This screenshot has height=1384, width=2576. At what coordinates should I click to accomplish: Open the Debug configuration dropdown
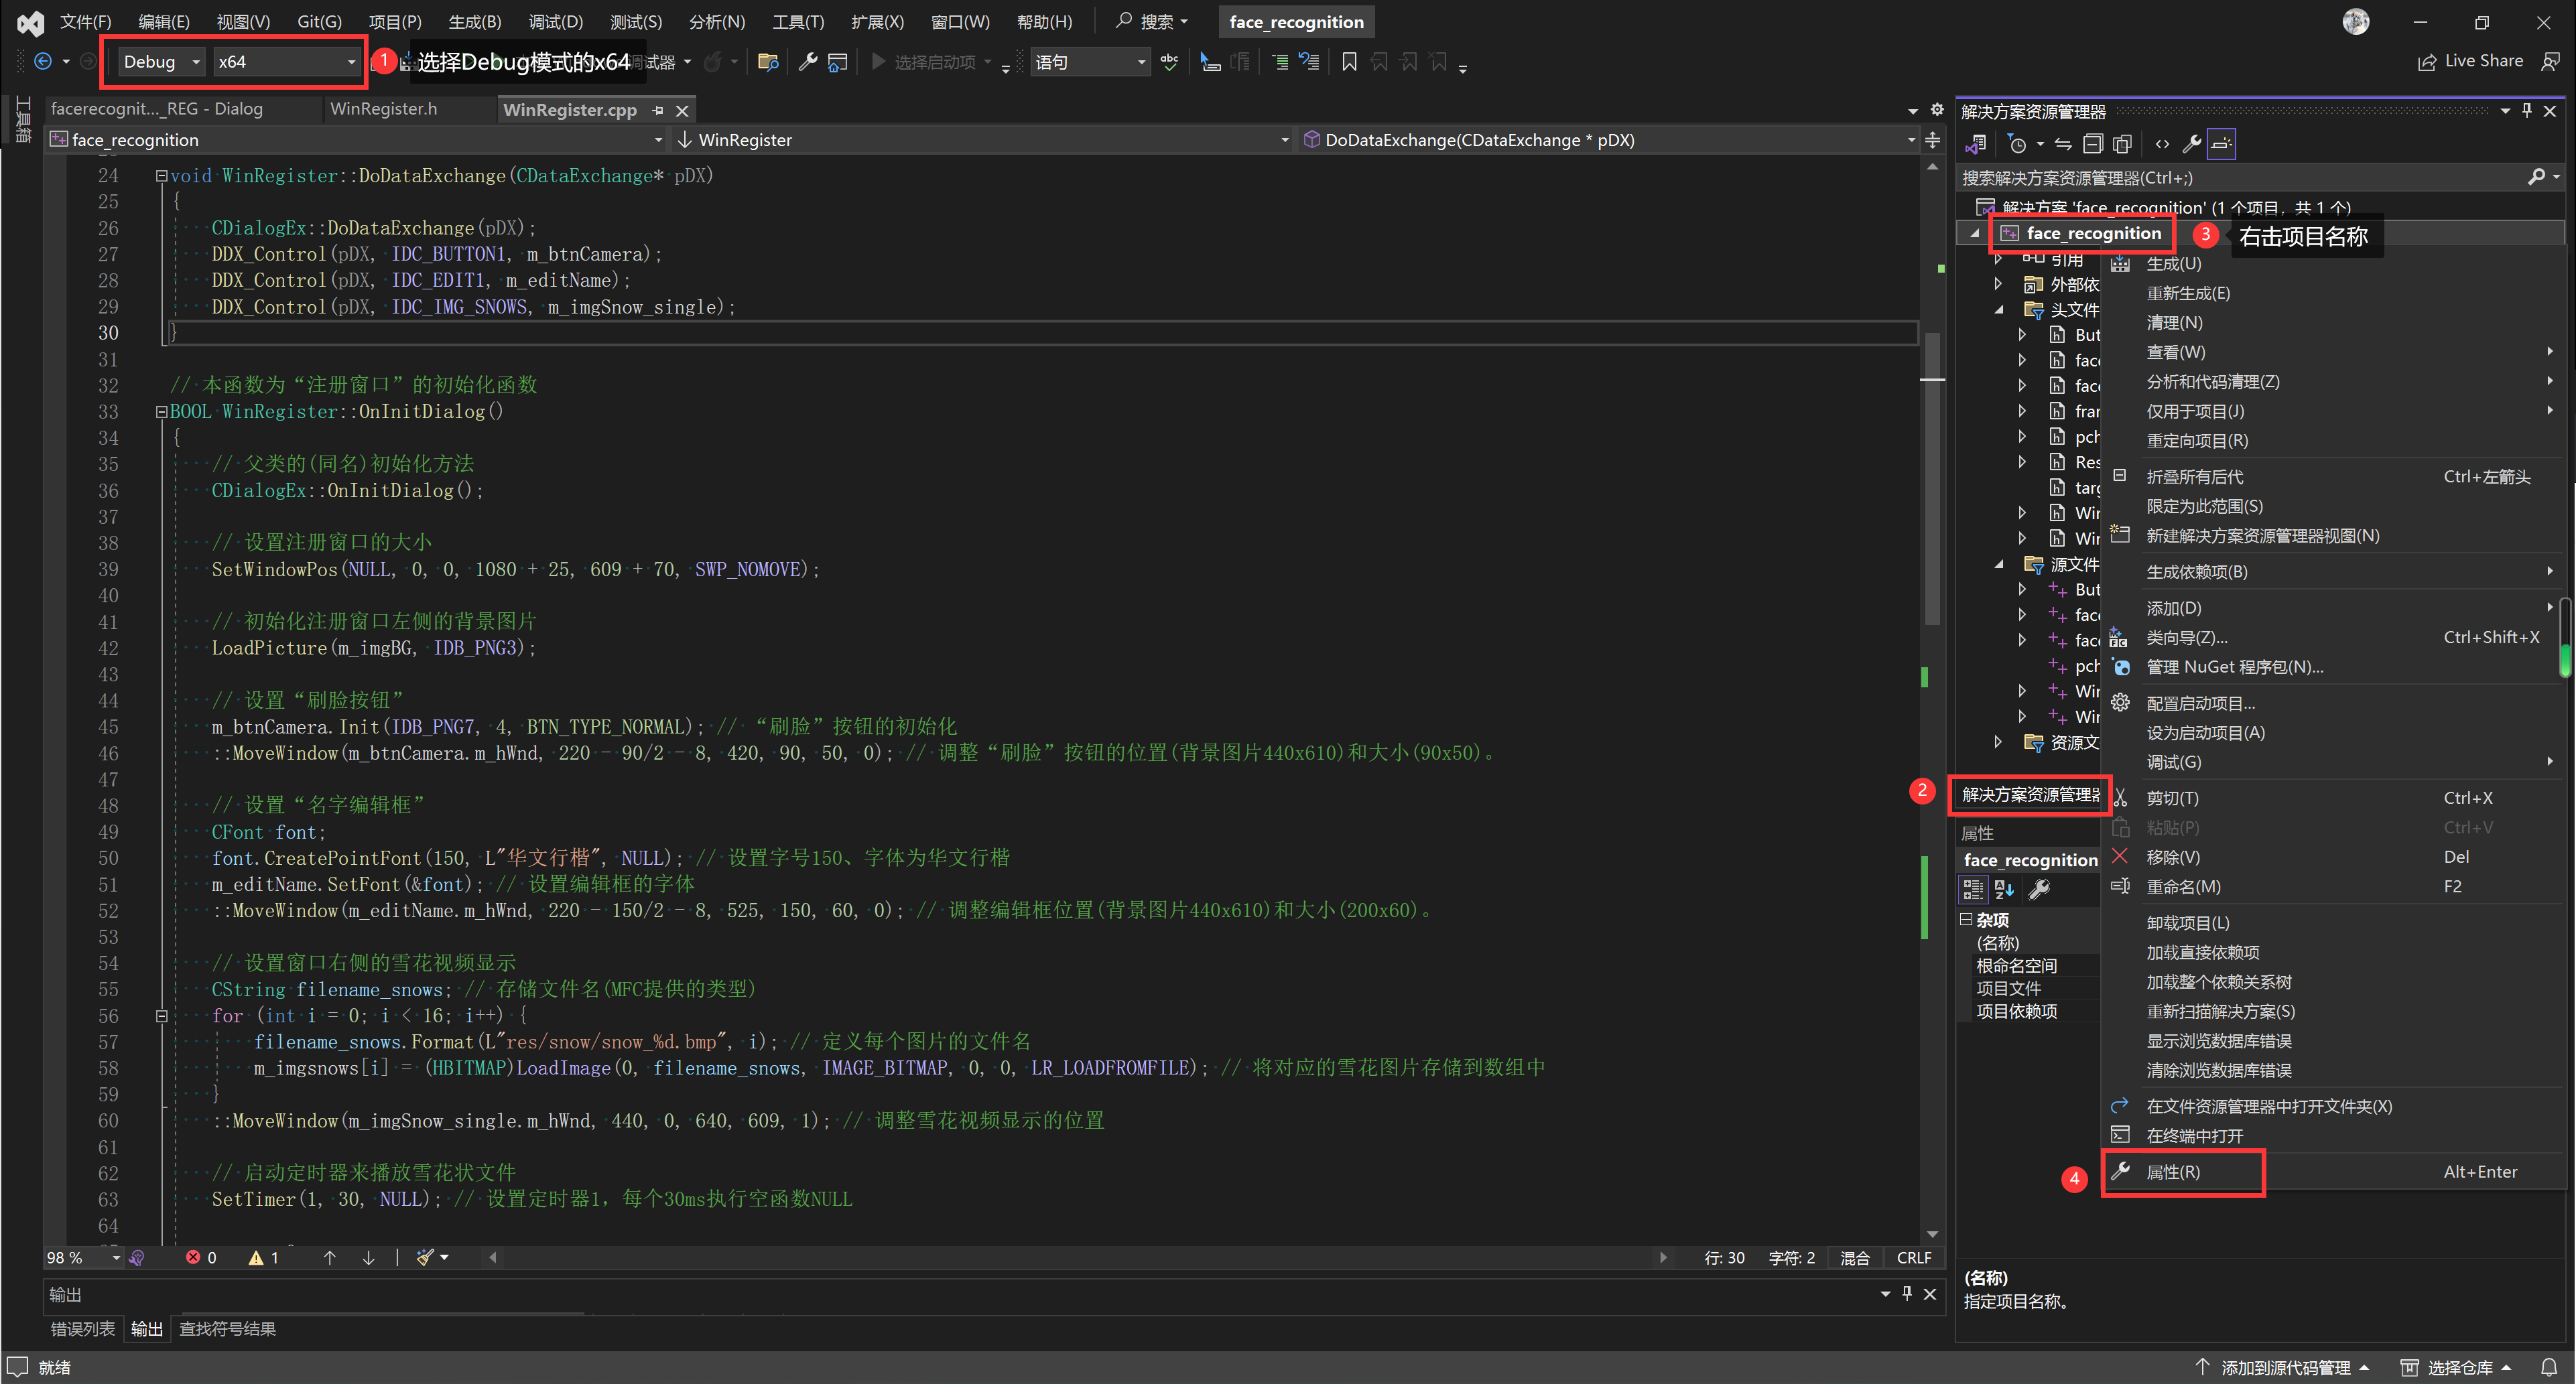[161, 62]
